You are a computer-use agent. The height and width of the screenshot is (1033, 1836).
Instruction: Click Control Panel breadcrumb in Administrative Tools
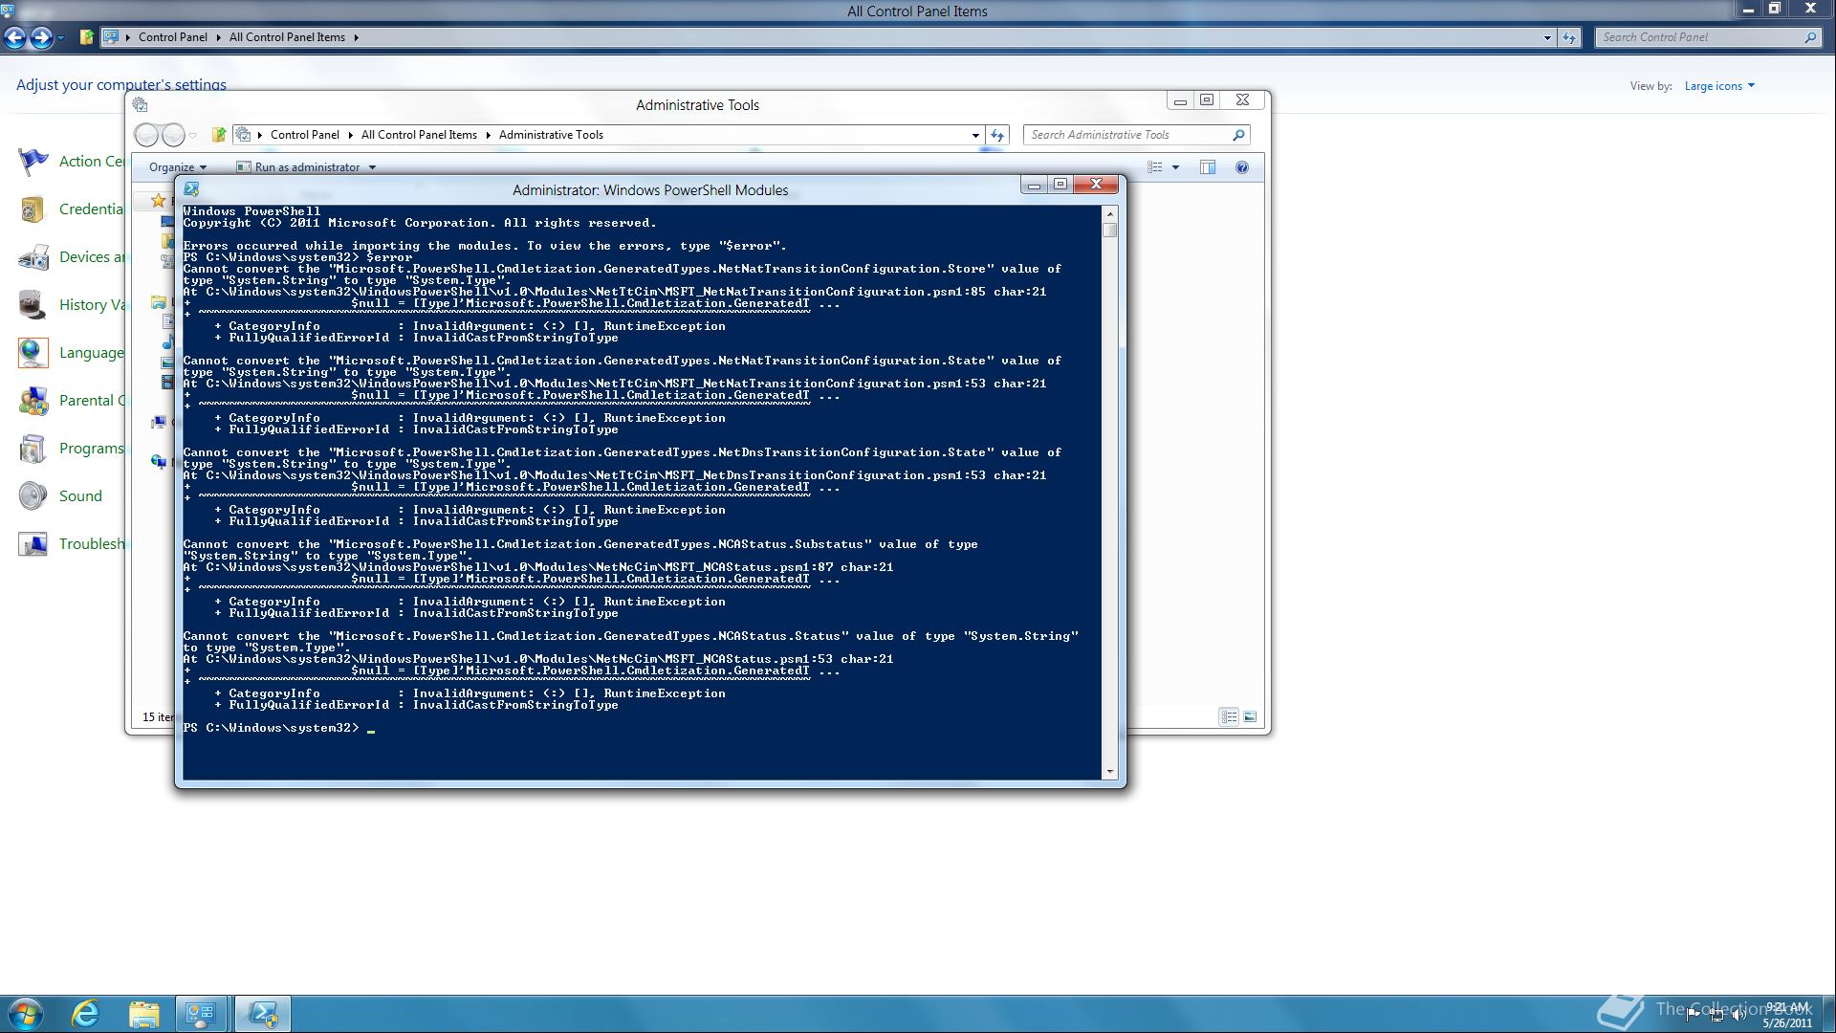(x=304, y=135)
